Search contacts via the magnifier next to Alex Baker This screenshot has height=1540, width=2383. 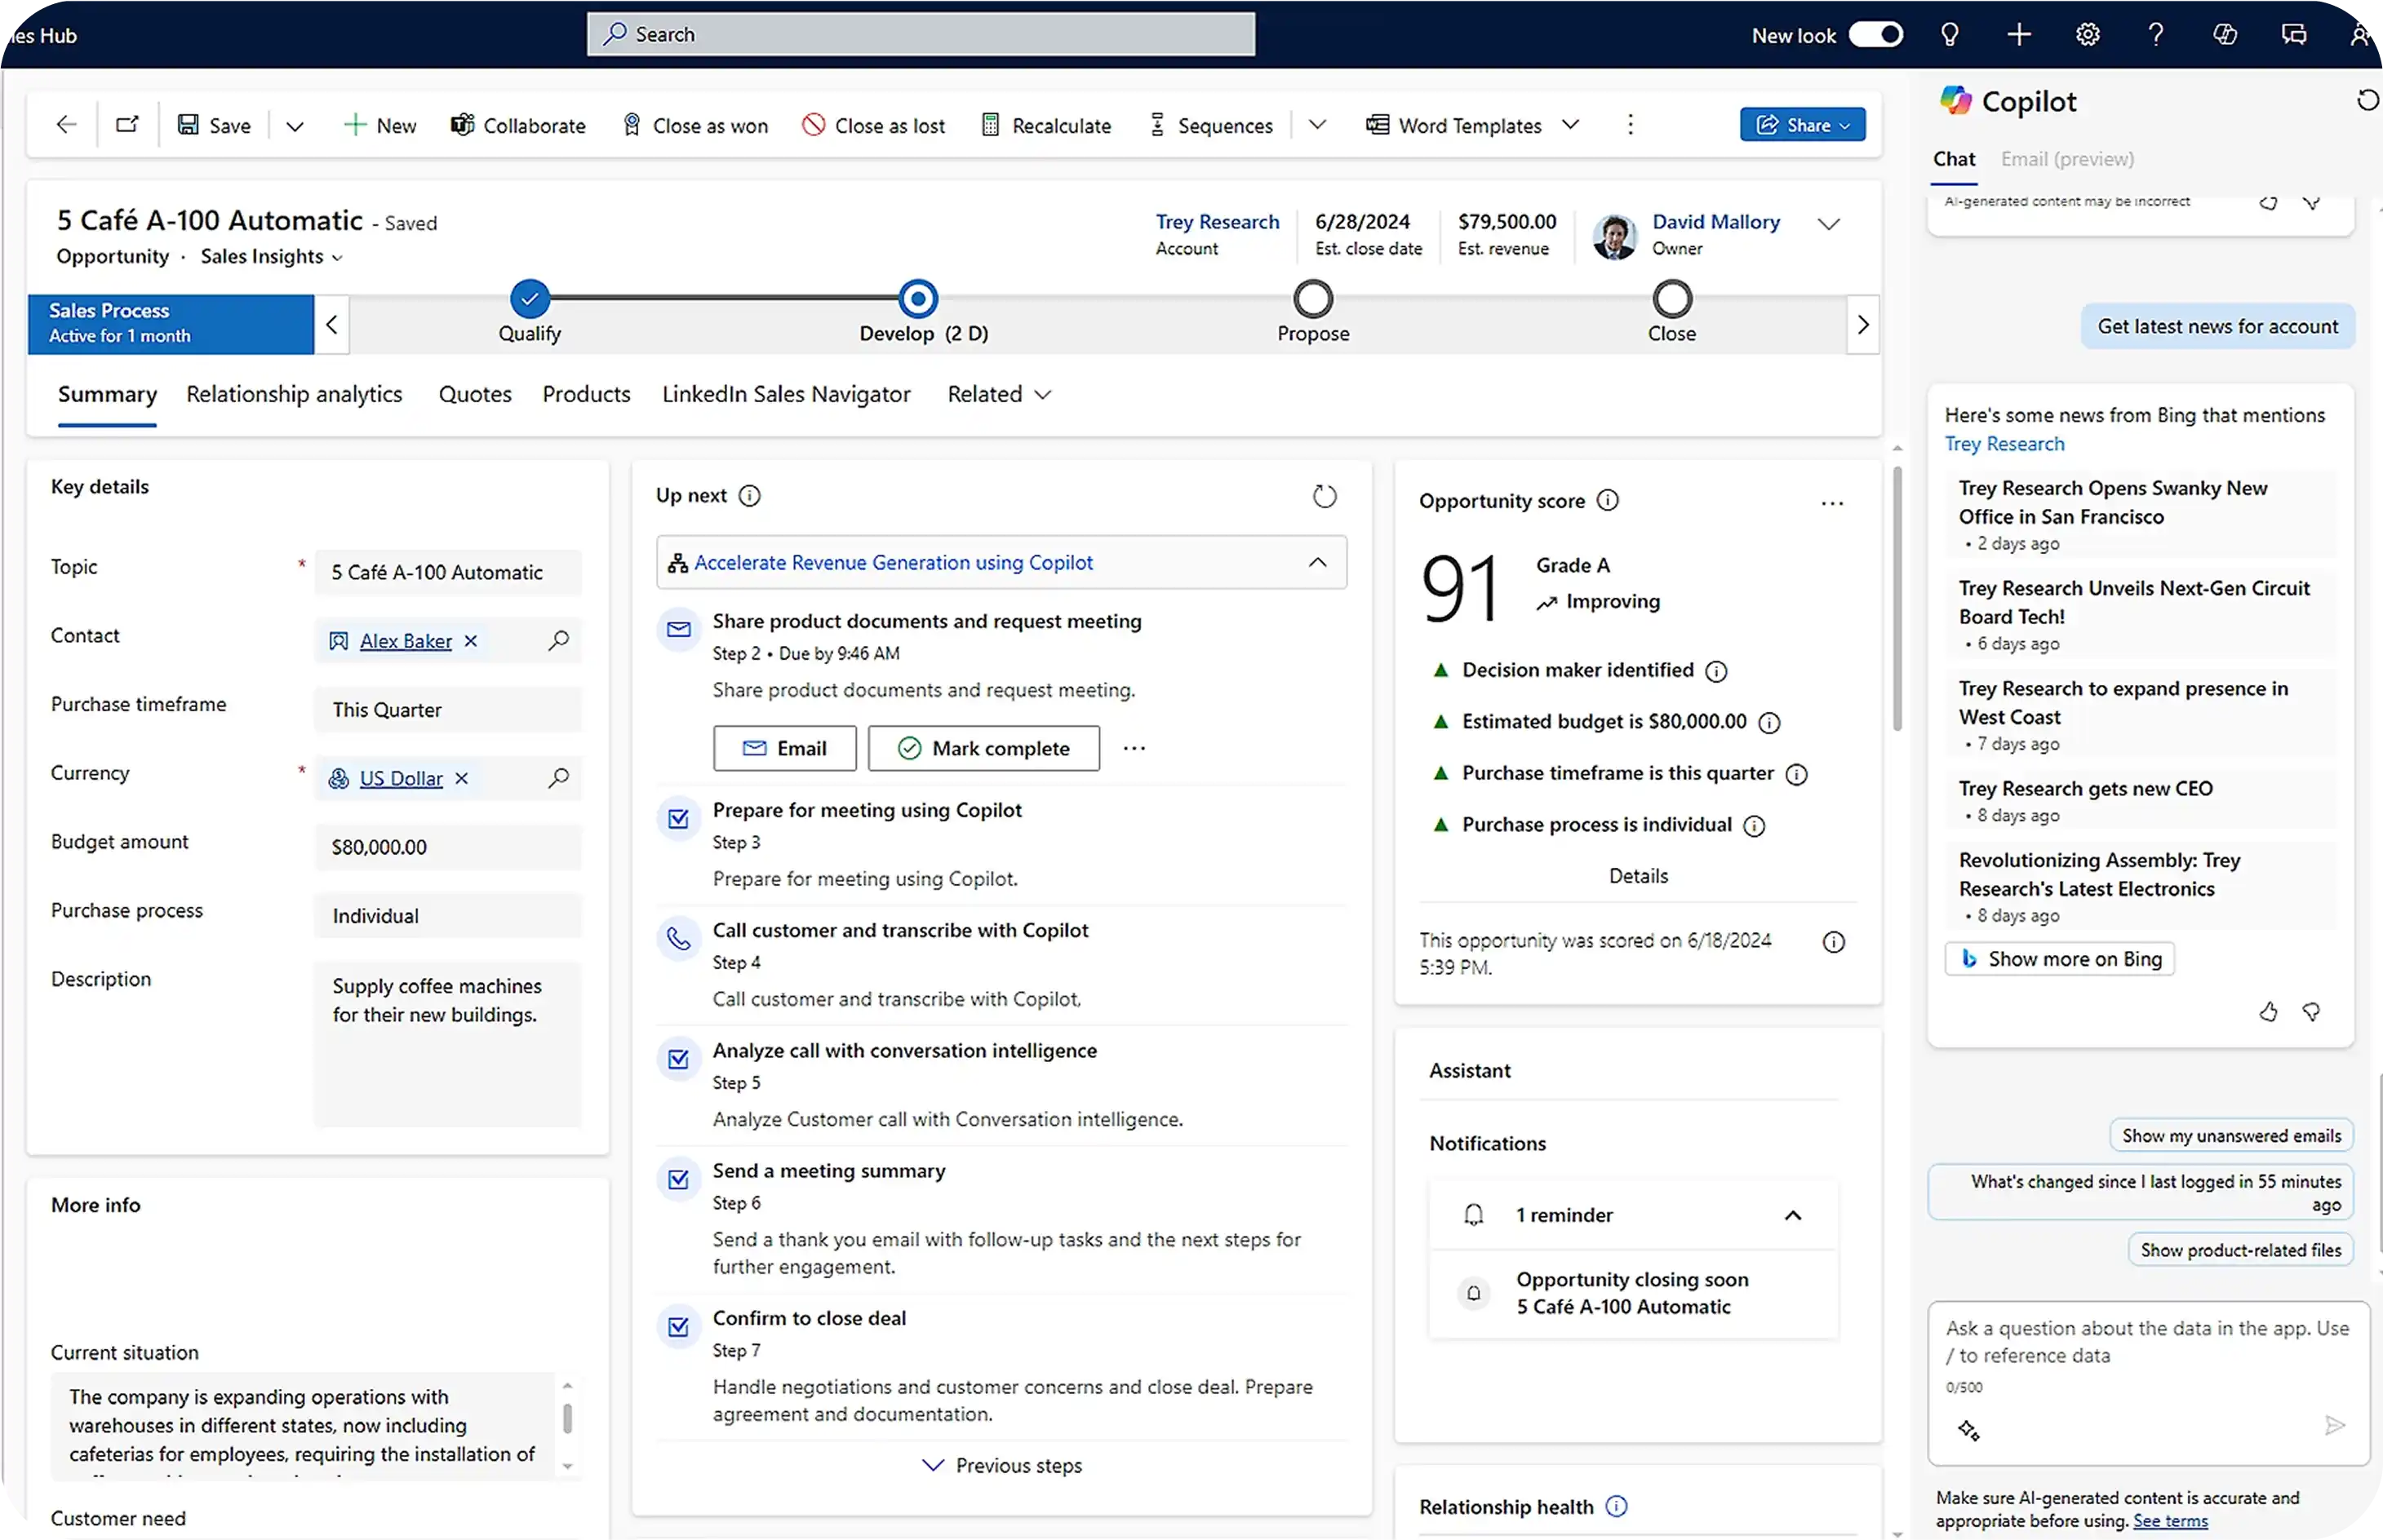[x=560, y=640]
